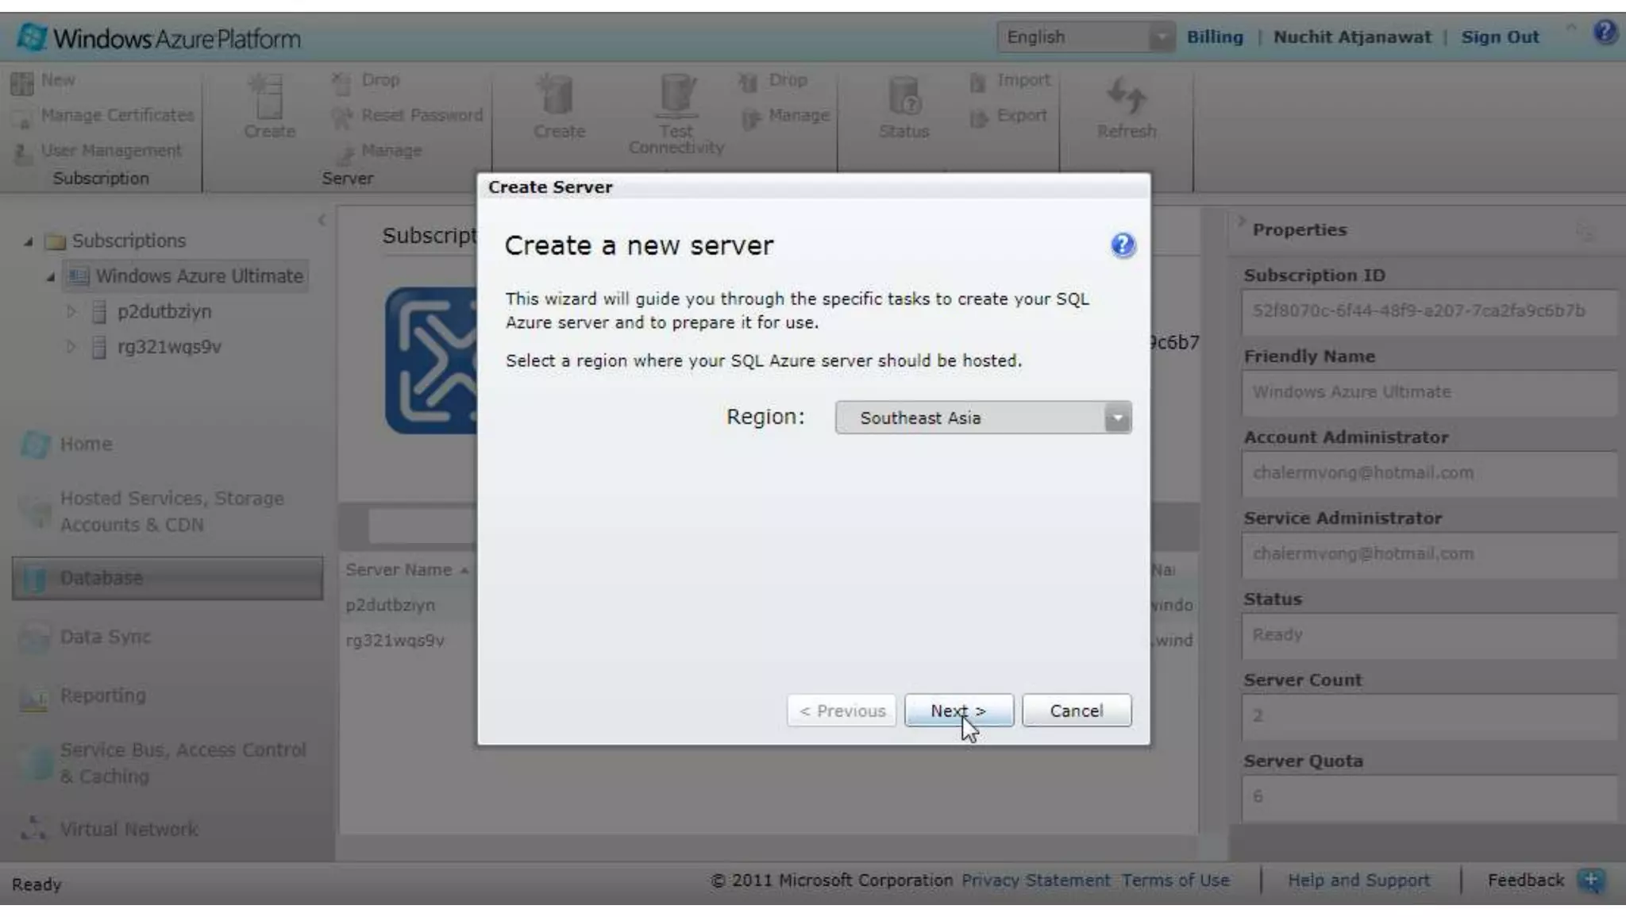The height and width of the screenshot is (917, 1626).
Task: Expand the rg321wqs9v server tree node
Action: 71,347
